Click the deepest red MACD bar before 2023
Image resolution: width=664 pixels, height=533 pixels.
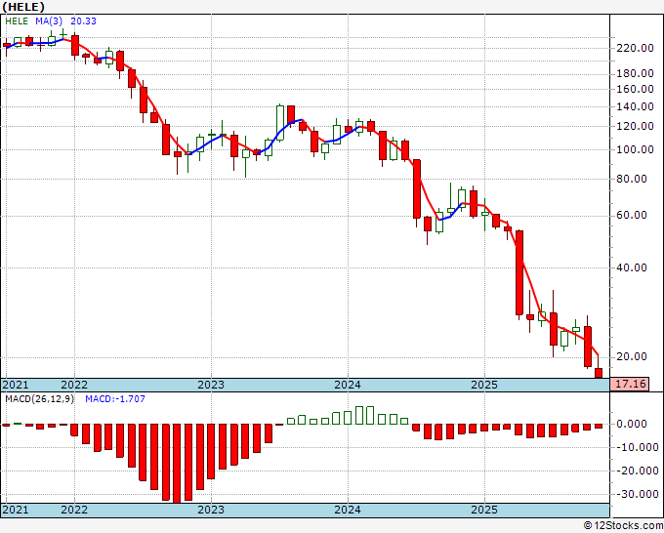pos(177,464)
